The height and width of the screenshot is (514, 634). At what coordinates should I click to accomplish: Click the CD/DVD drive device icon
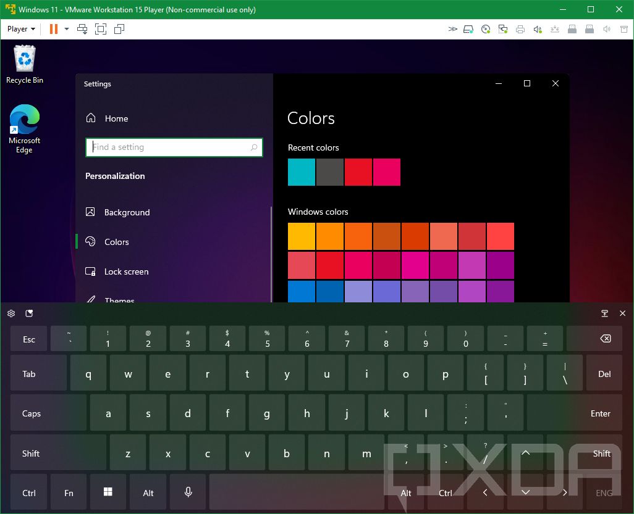(x=486, y=29)
